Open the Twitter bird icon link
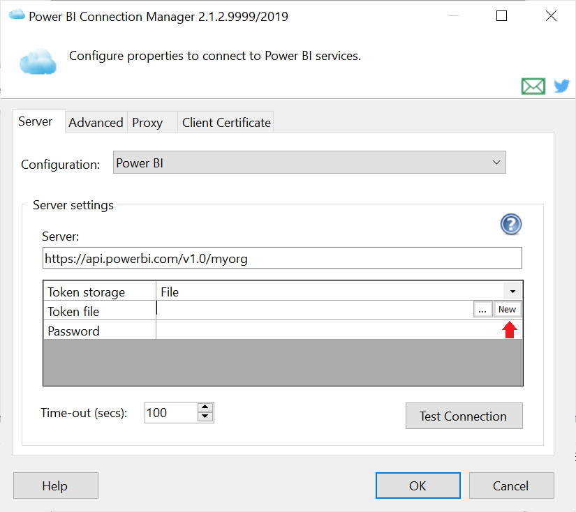Viewport: 576px width, 512px height. [561, 86]
